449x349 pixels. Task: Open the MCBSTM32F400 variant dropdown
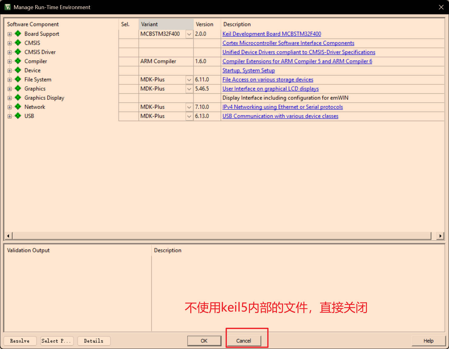pyautogui.click(x=189, y=34)
